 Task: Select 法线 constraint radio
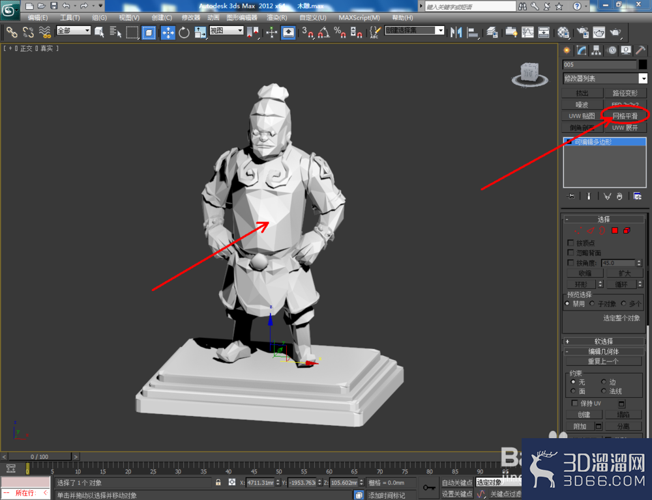tap(603, 391)
